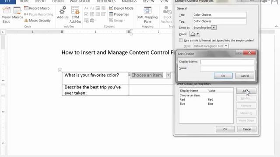Insert Check Box content control
The height and width of the screenshot is (157, 280).
pyautogui.click(x=86, y=14)
